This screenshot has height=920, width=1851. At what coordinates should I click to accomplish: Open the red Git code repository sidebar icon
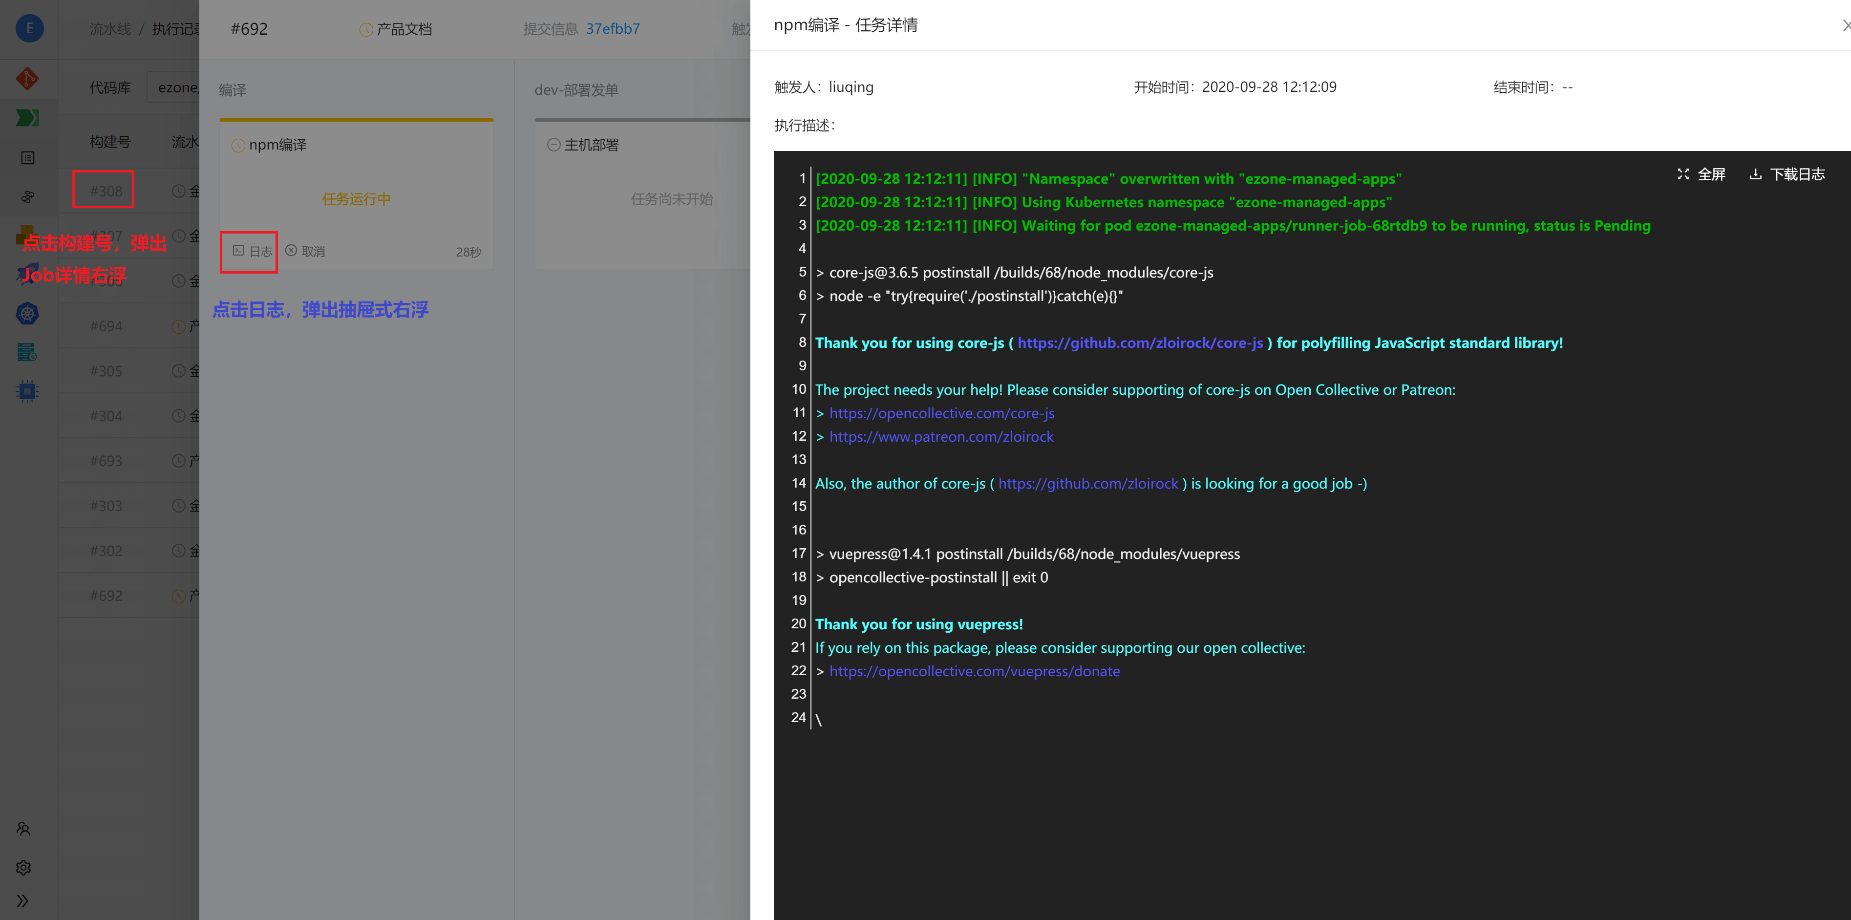[27, 78]
